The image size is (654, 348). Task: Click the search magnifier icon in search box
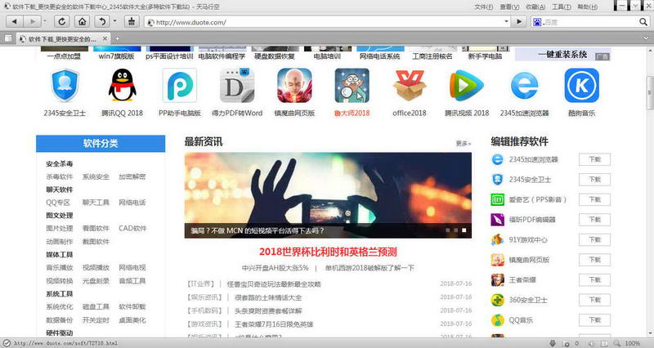coord(643,22)
